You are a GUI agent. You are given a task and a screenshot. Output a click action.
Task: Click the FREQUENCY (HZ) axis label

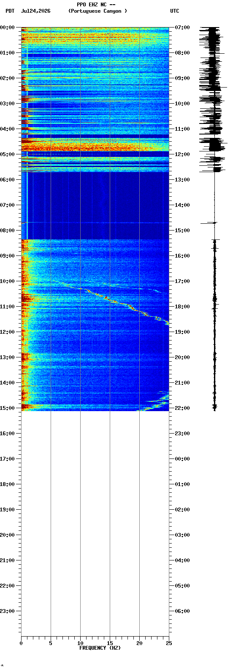click(100, 648)
